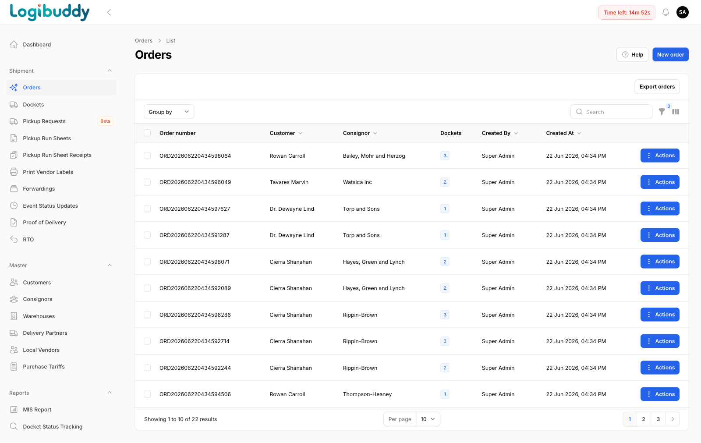Click the Time left 14m 52s badge
Image resolution: width=701 pixels, height=443 pixels.
(x=627, y=12)
